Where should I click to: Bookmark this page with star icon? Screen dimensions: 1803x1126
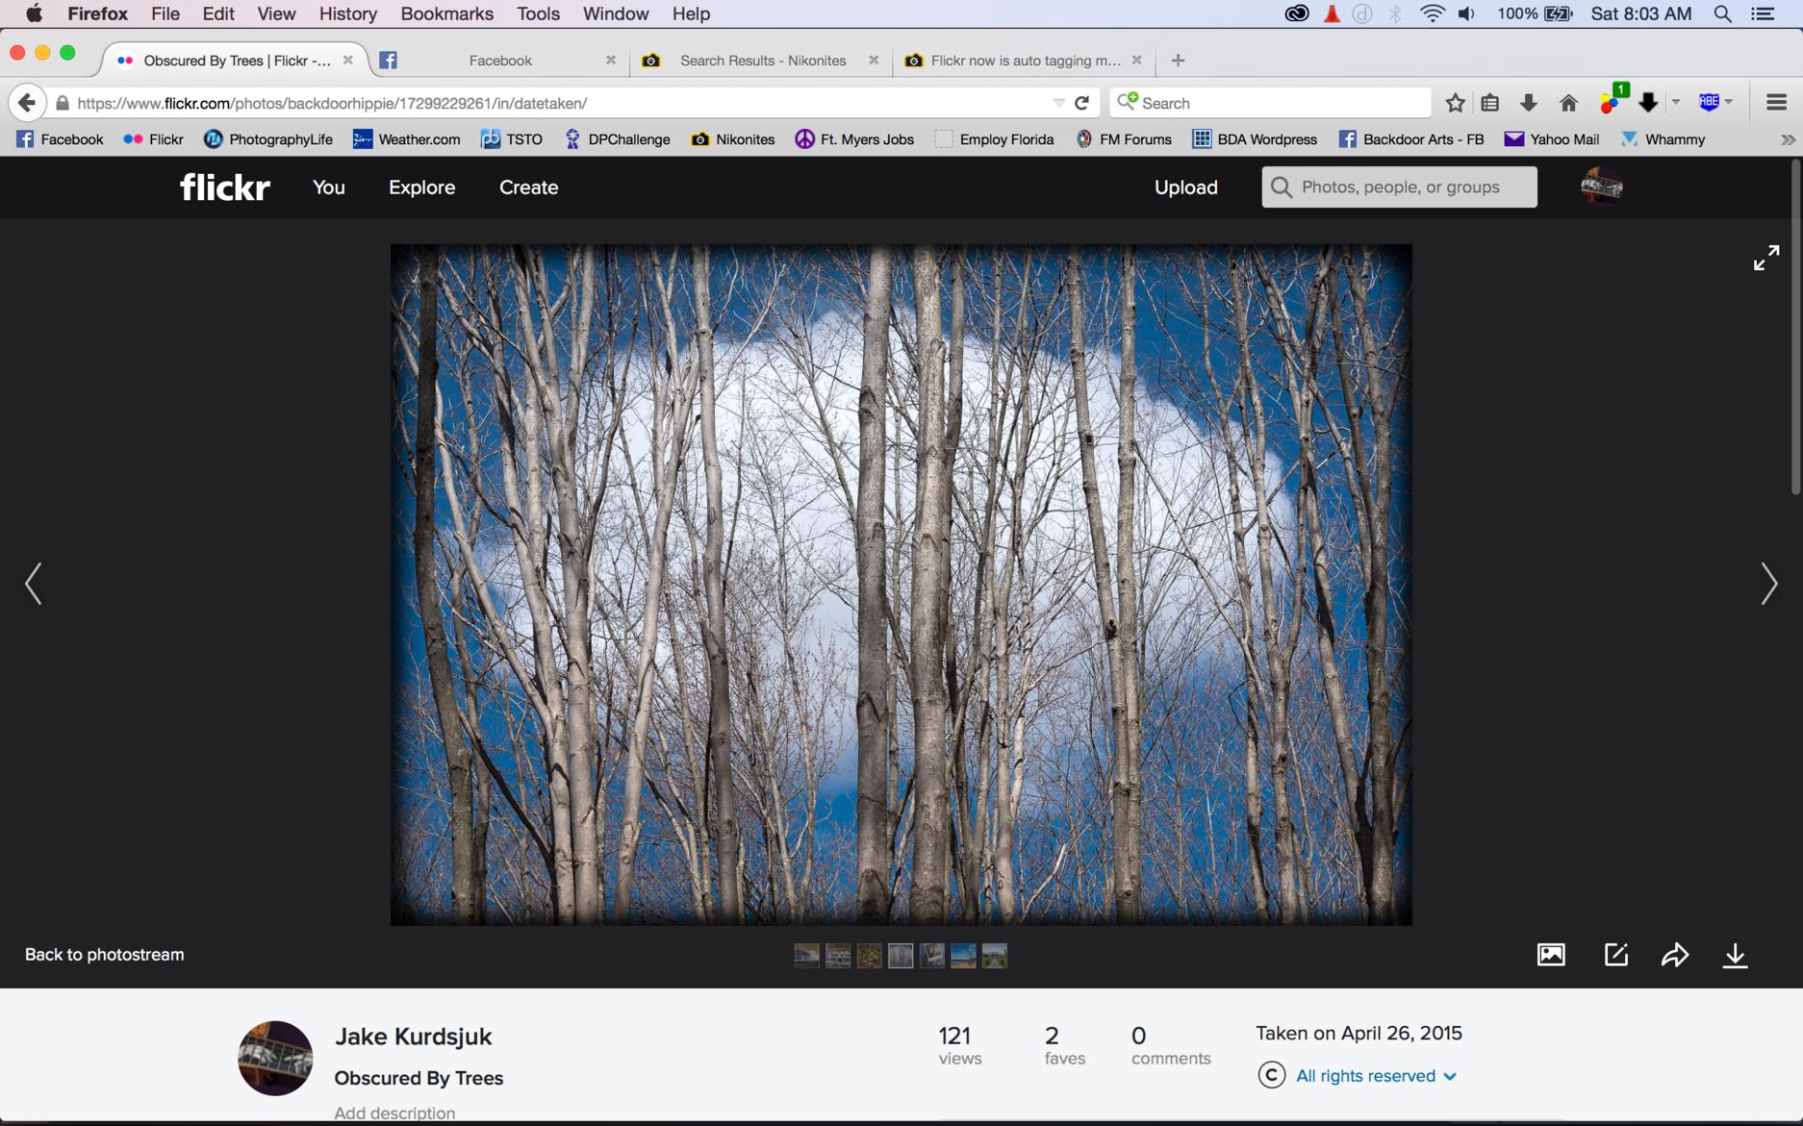point(1455,103)
